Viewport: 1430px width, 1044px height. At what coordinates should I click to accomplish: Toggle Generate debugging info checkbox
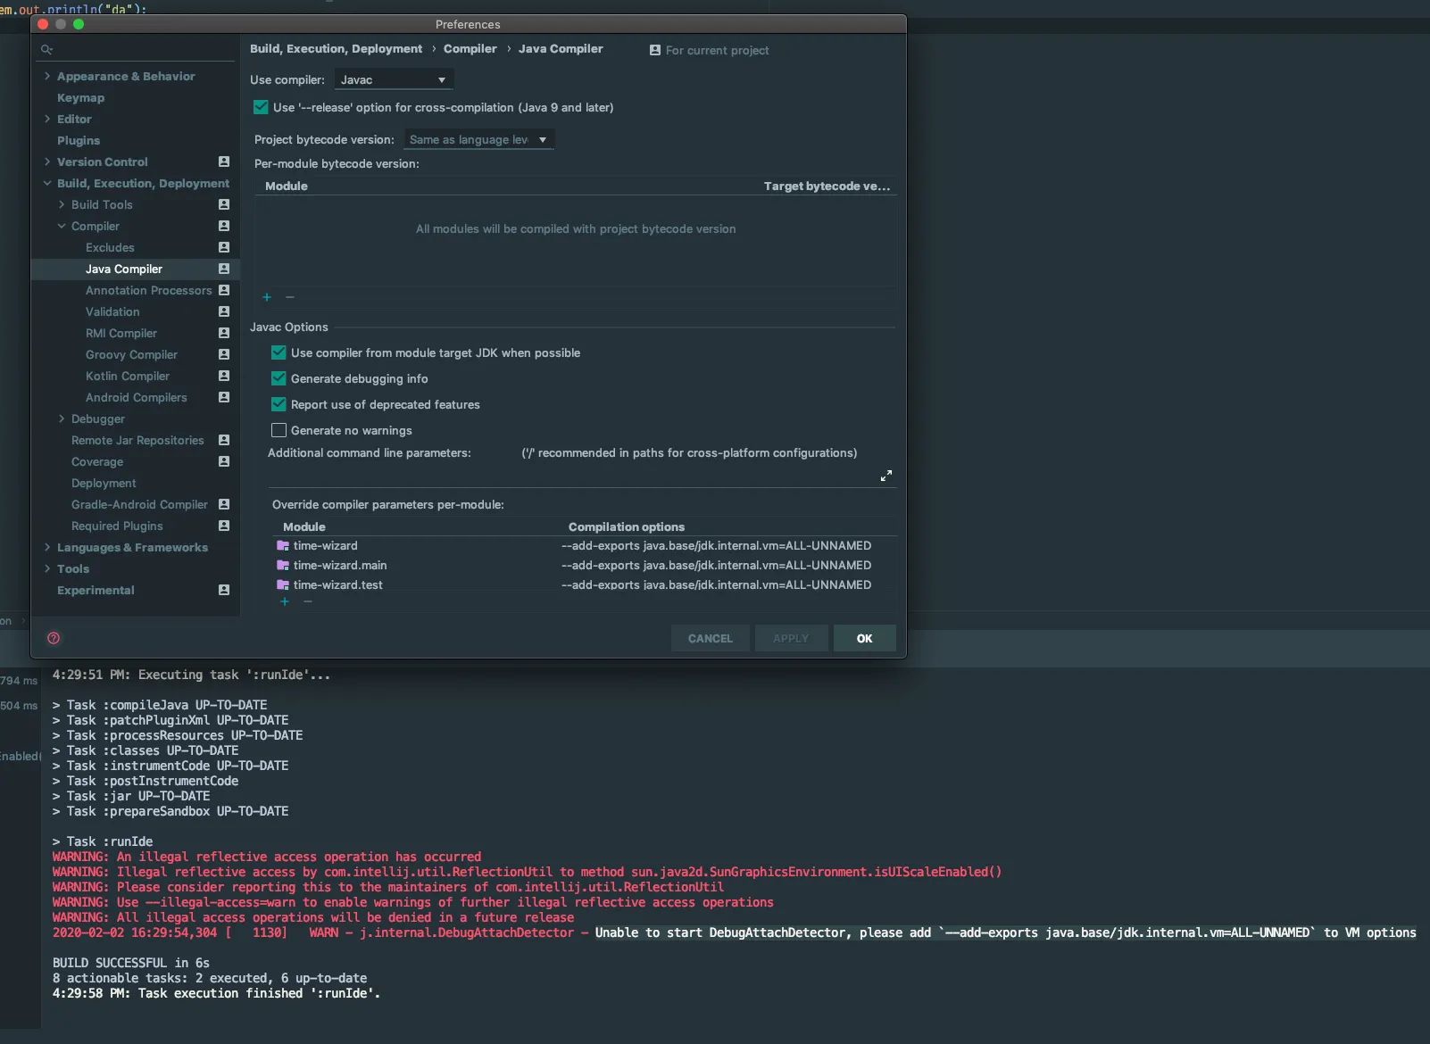point(279,378)
